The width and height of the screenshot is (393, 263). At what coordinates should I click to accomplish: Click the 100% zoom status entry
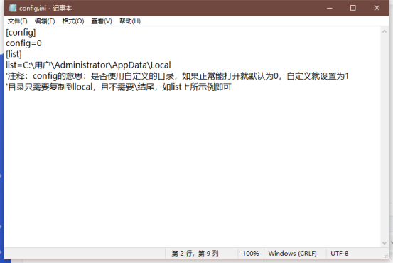click(x=251, y=254)
